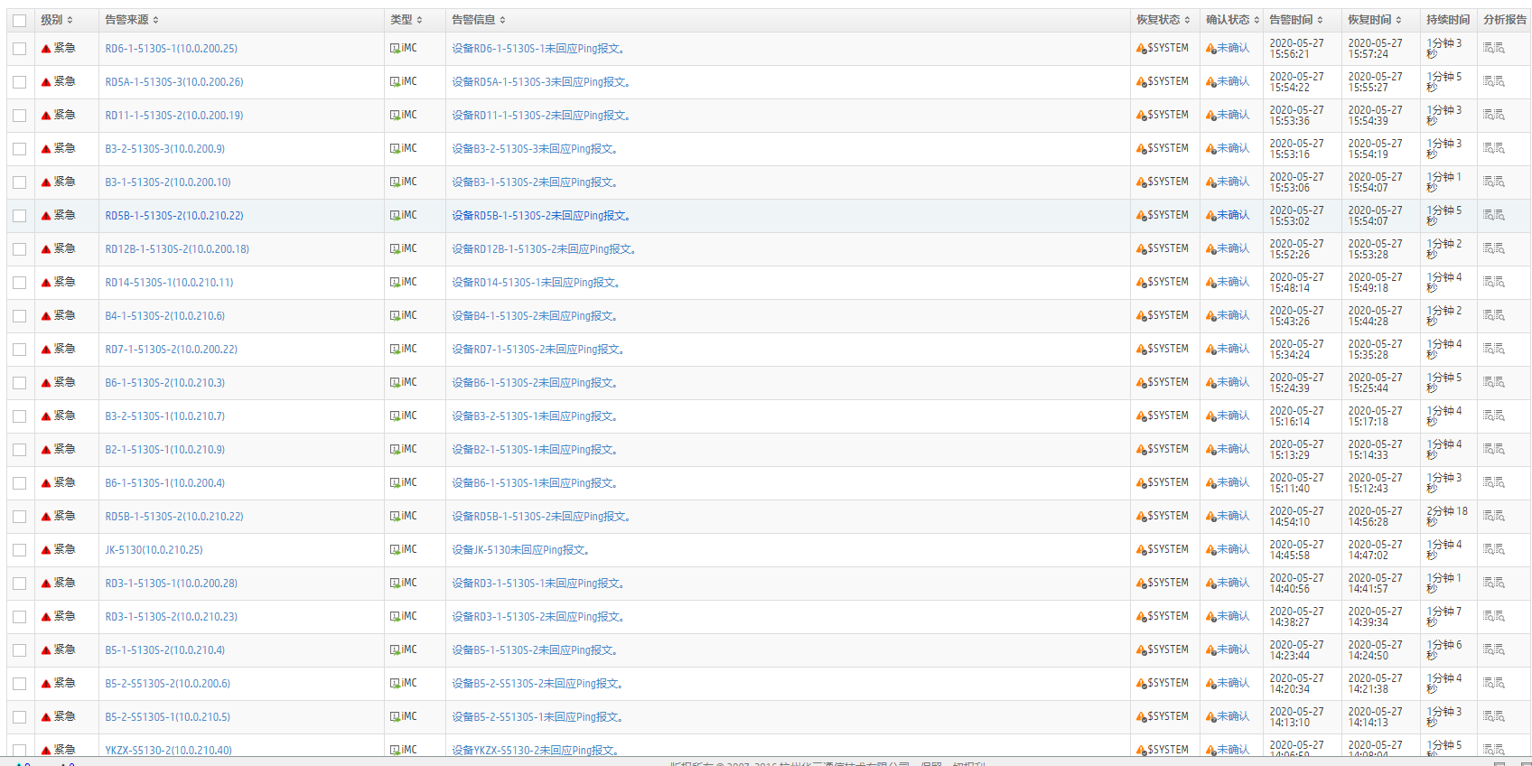Open analysis report for B3-1-5130S-2(10.0.200.10)

tap(1493, 182)
